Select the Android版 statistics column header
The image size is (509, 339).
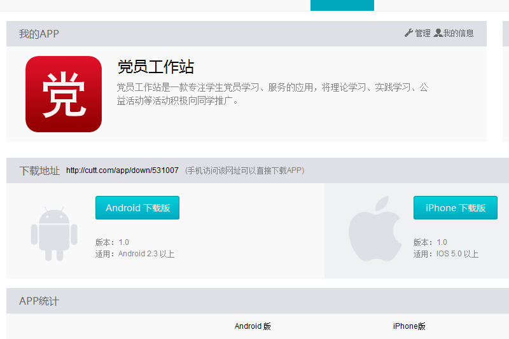click(x=253, y=326)
